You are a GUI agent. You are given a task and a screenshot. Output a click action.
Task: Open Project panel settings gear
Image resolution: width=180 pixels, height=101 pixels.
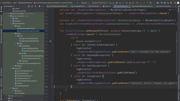pyautogui.click(x=39, y=6)
